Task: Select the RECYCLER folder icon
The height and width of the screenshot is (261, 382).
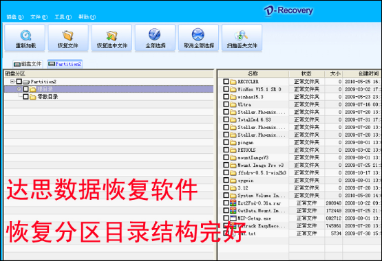Action: 233,82
